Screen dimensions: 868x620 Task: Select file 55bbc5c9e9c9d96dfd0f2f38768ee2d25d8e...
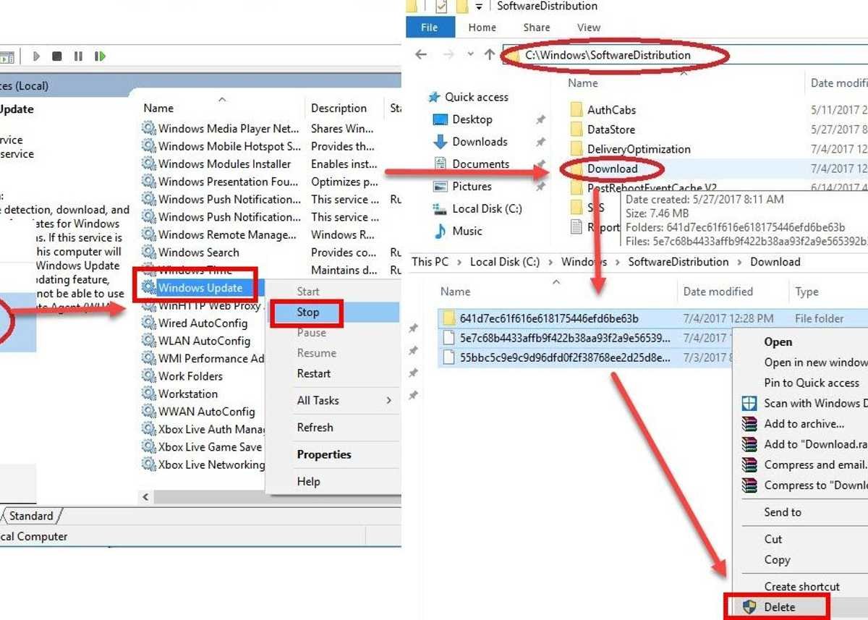(565, 357)
